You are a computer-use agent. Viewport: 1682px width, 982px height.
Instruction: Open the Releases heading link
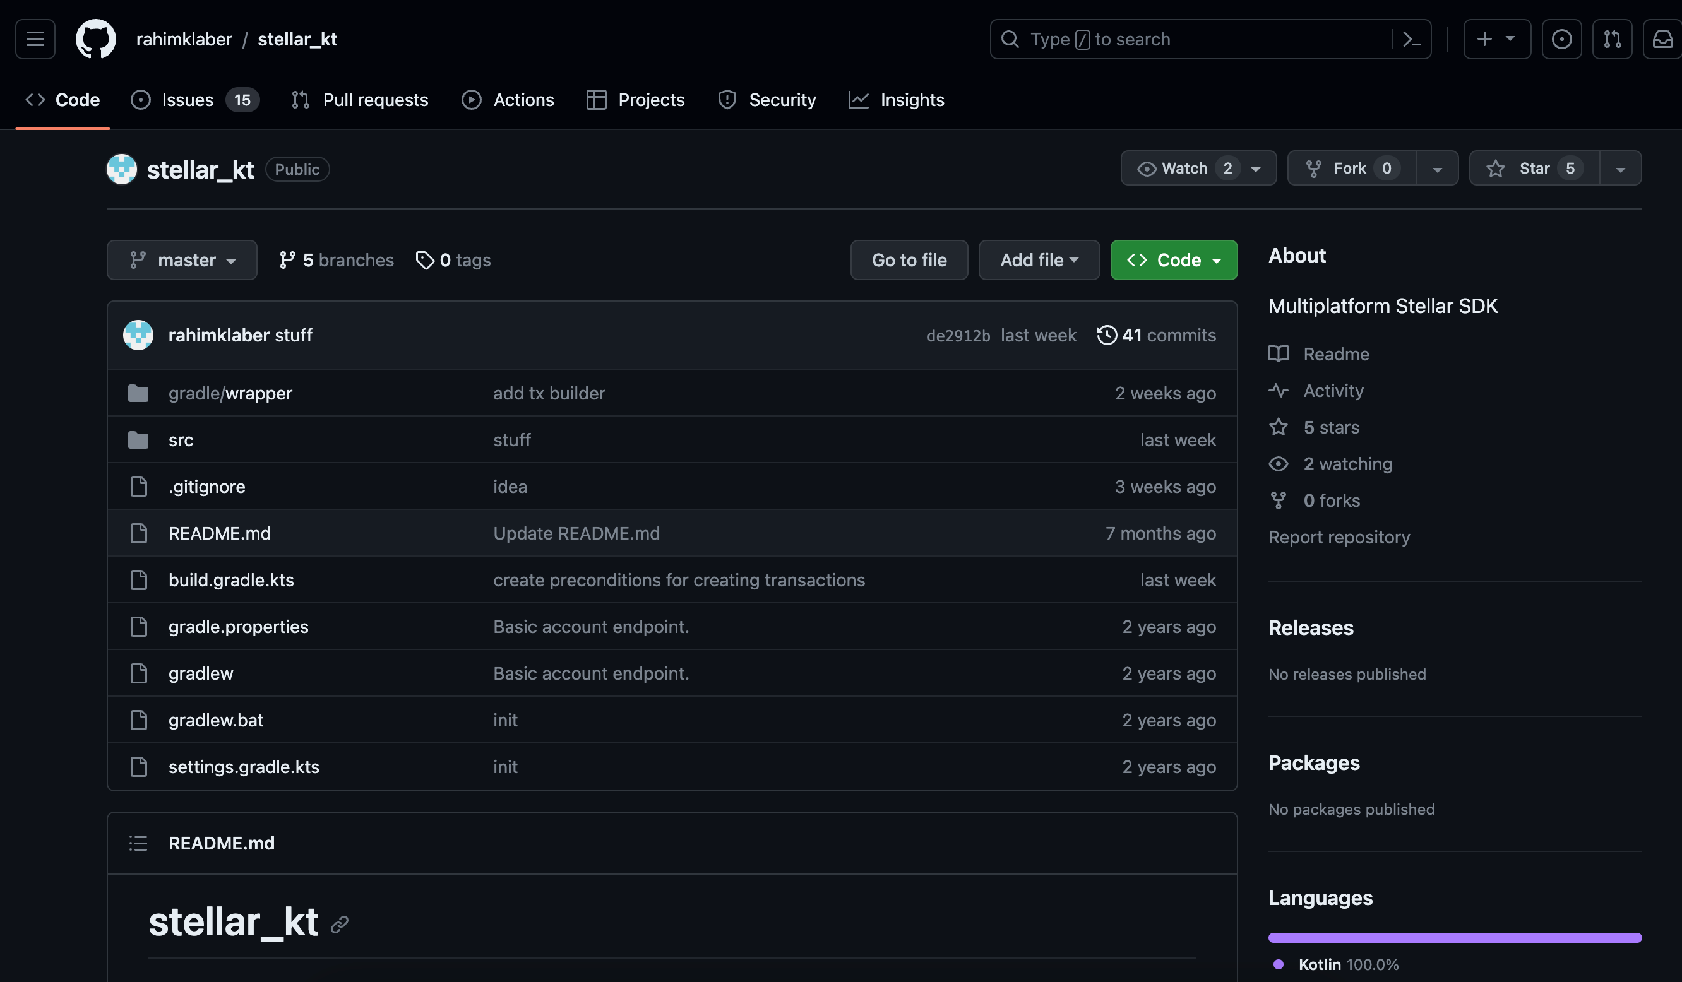click(x=1311, y=628)
